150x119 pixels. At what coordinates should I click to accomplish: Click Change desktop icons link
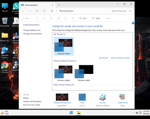click(x=32, y=30)
